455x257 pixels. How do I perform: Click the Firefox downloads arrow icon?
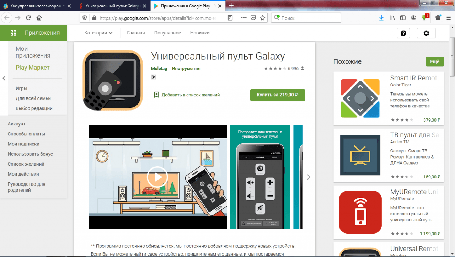[x=381, y=18]
